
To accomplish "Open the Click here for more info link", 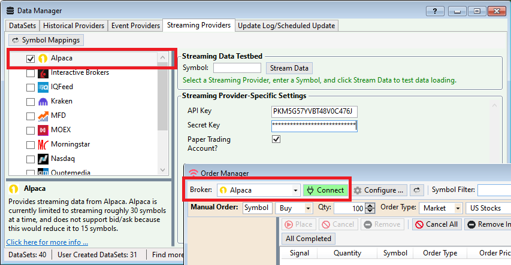I will click(x=47, y=242).
